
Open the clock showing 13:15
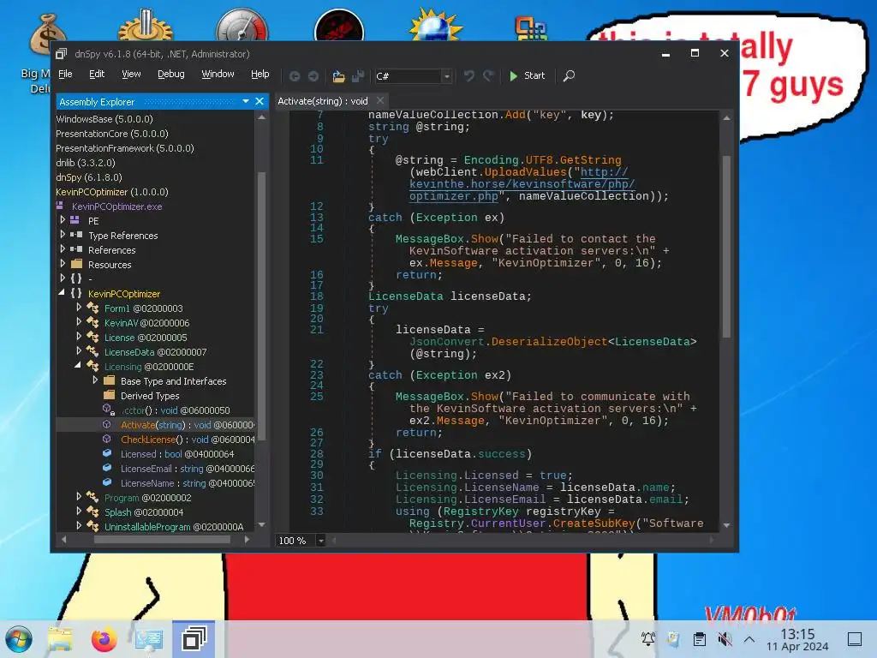click(797, 639)
